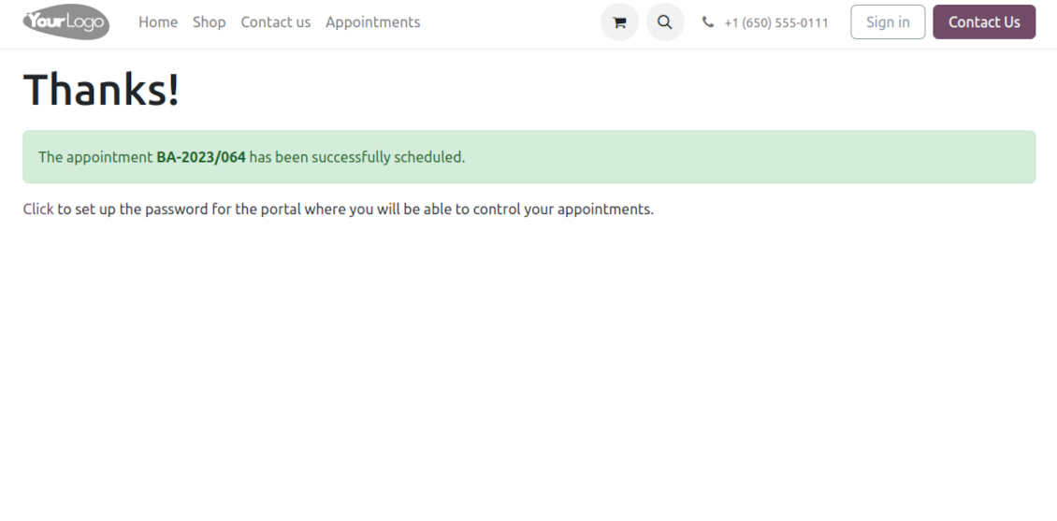Click the +1 (650) 555-0111 phone number
This screenshot has width=1057, height=521.
pos(776,22)
